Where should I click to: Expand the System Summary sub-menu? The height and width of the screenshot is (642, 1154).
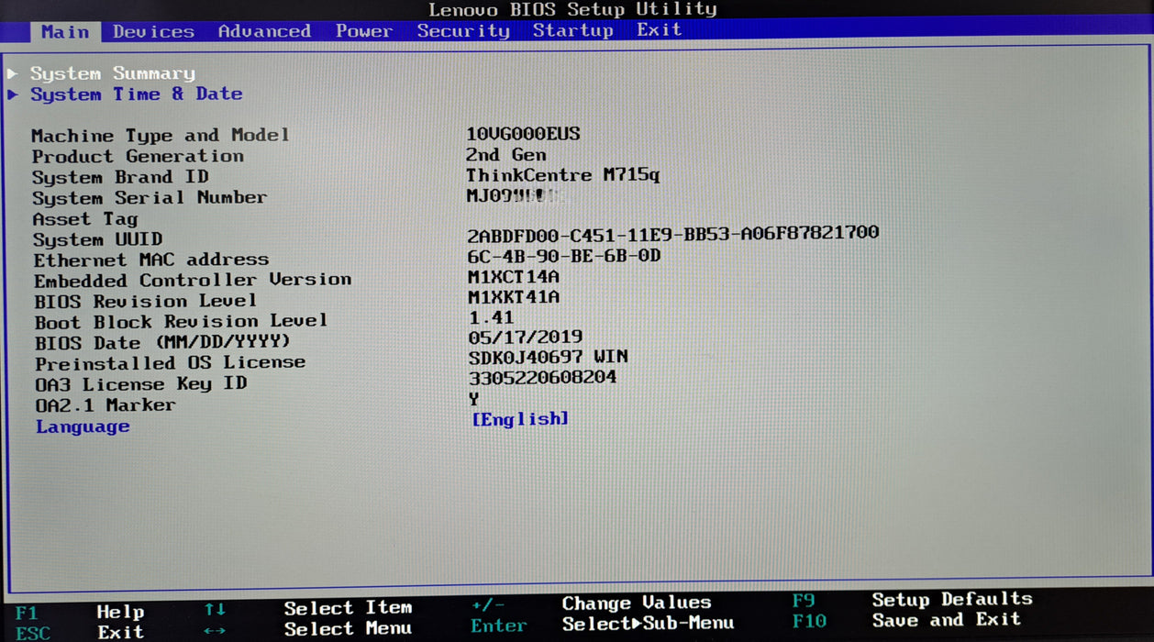(112, 73)
